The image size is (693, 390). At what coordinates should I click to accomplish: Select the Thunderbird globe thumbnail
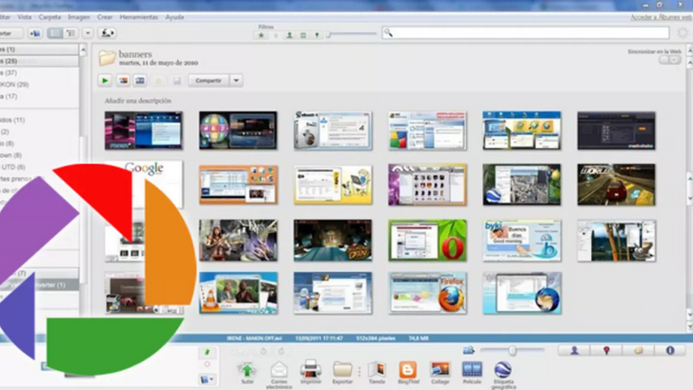[521, 293]
